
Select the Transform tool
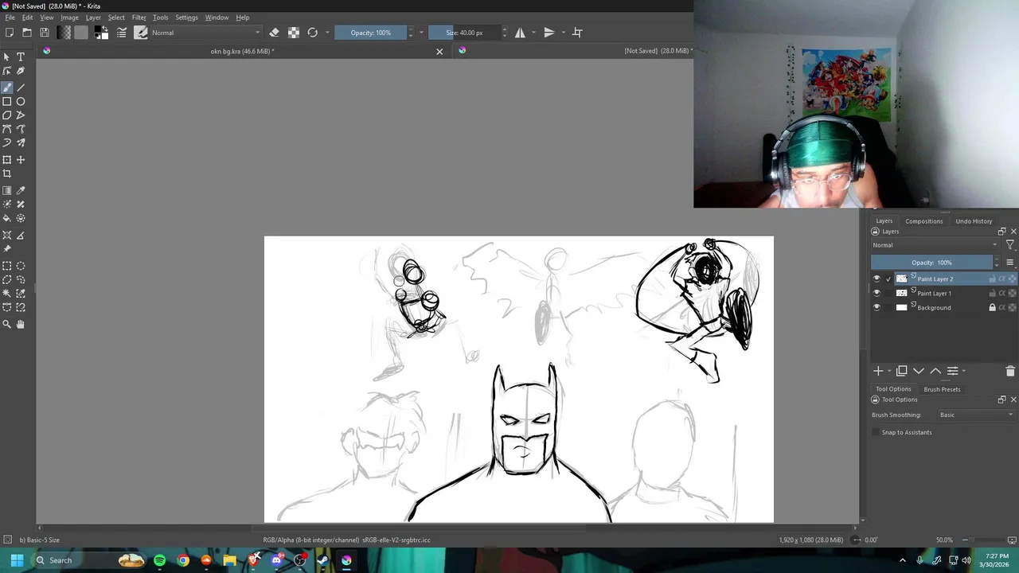point(7,160)
